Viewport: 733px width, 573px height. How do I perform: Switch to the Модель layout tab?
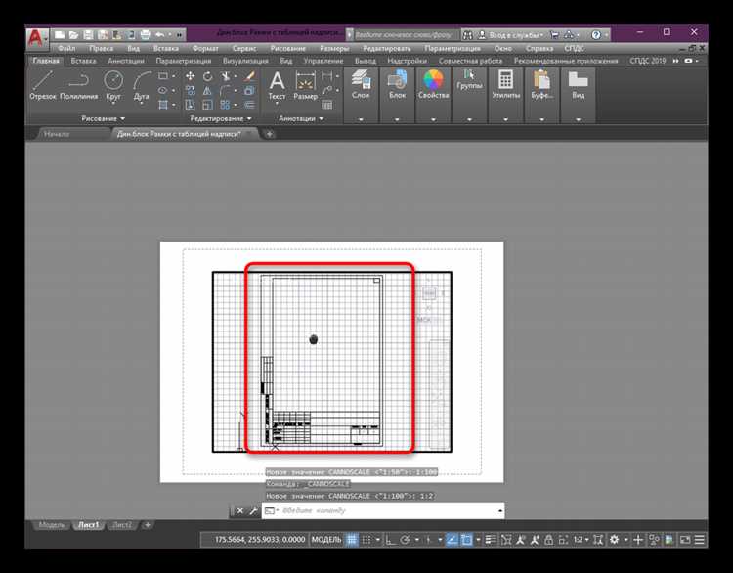click(52, 525)
